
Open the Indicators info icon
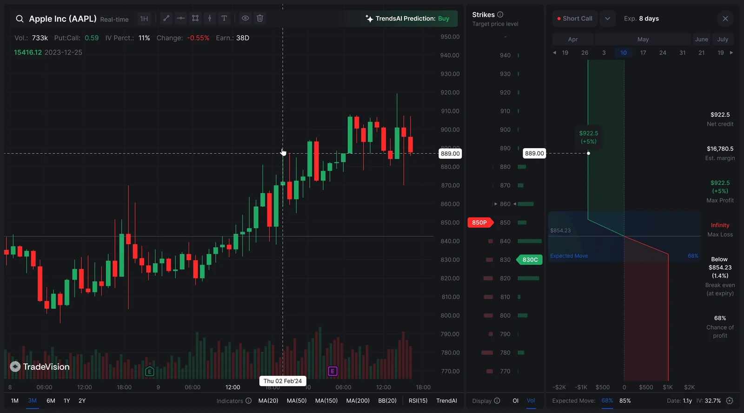point(248,400)
